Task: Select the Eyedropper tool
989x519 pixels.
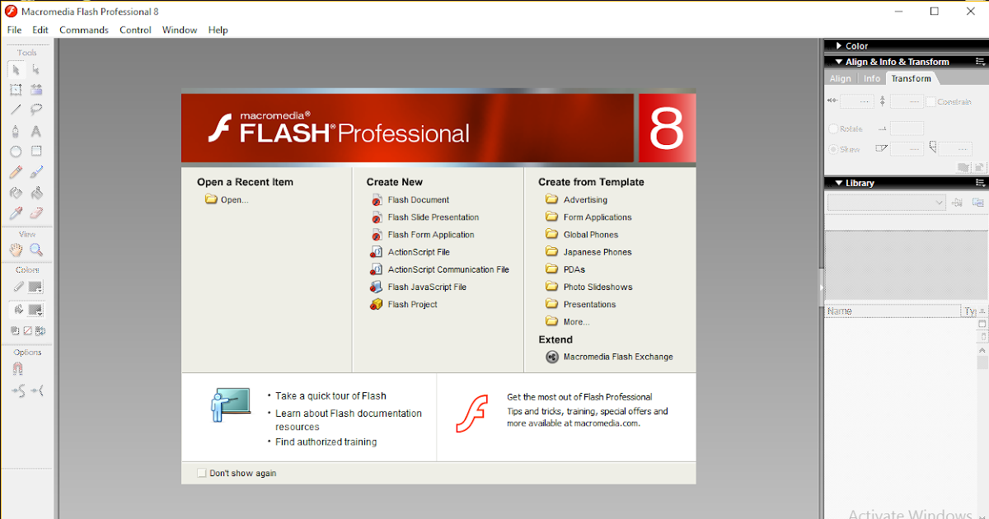Action: (x=16, y=213)
